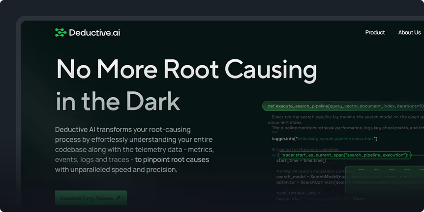Click the "search_model = SearchModel" code line

[x=343, y=177]
